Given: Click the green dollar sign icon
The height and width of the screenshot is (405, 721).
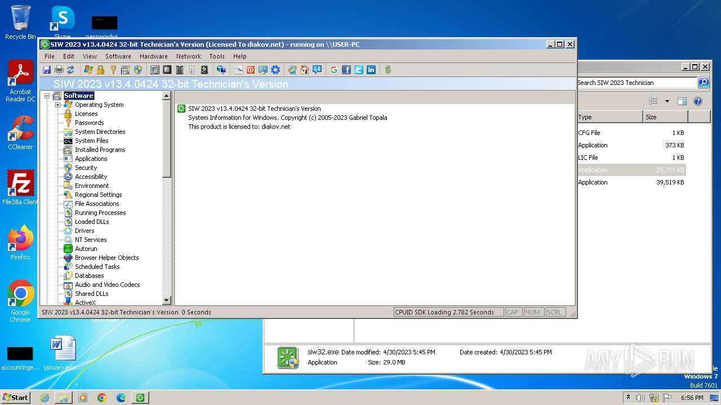Looking at the screenshot, I should pos(388,70).
